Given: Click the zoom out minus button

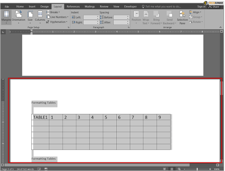Looking at the screenshot, I should click(x=185, y=169).
